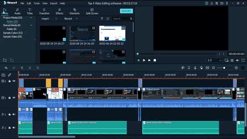The width and height of the screenshot is (247, 139).
Task: Split the clip with scissors icon
Action: pos(30,68)
